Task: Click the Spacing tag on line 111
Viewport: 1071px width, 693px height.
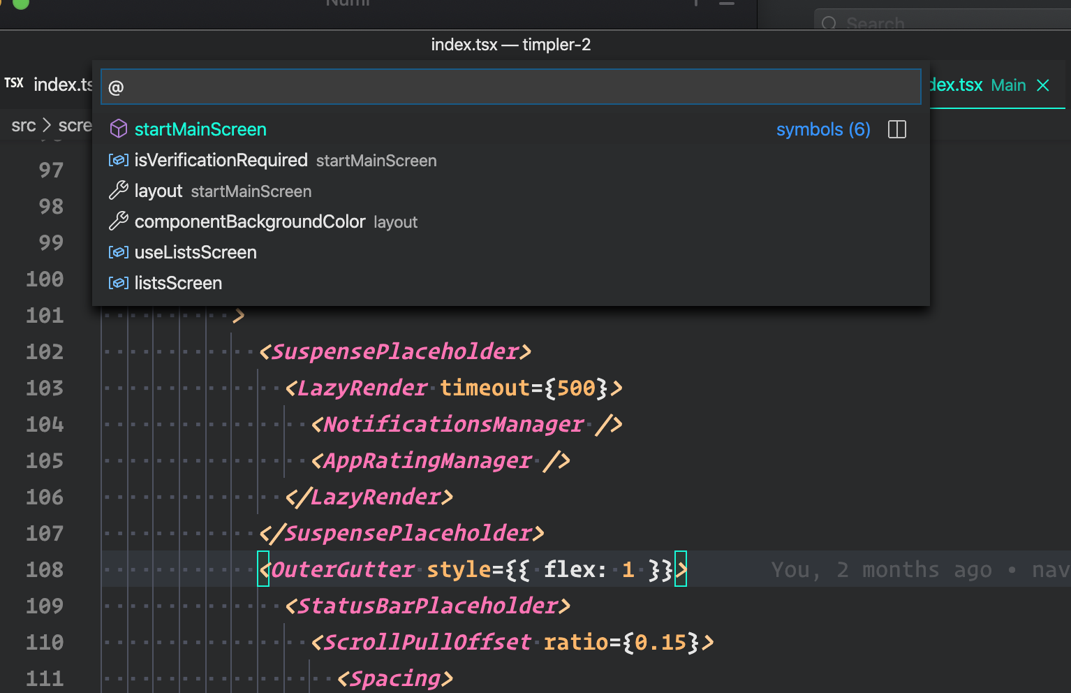Action: [x=395, y=678]
